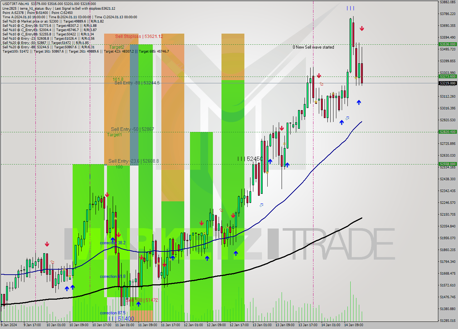Click the green 'Target2' label

pyautogui.click(x=117, y=47)
